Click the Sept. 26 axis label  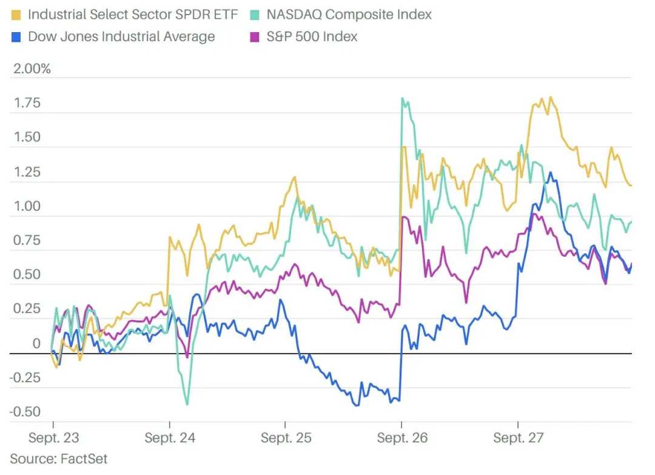tap(402, 437)
